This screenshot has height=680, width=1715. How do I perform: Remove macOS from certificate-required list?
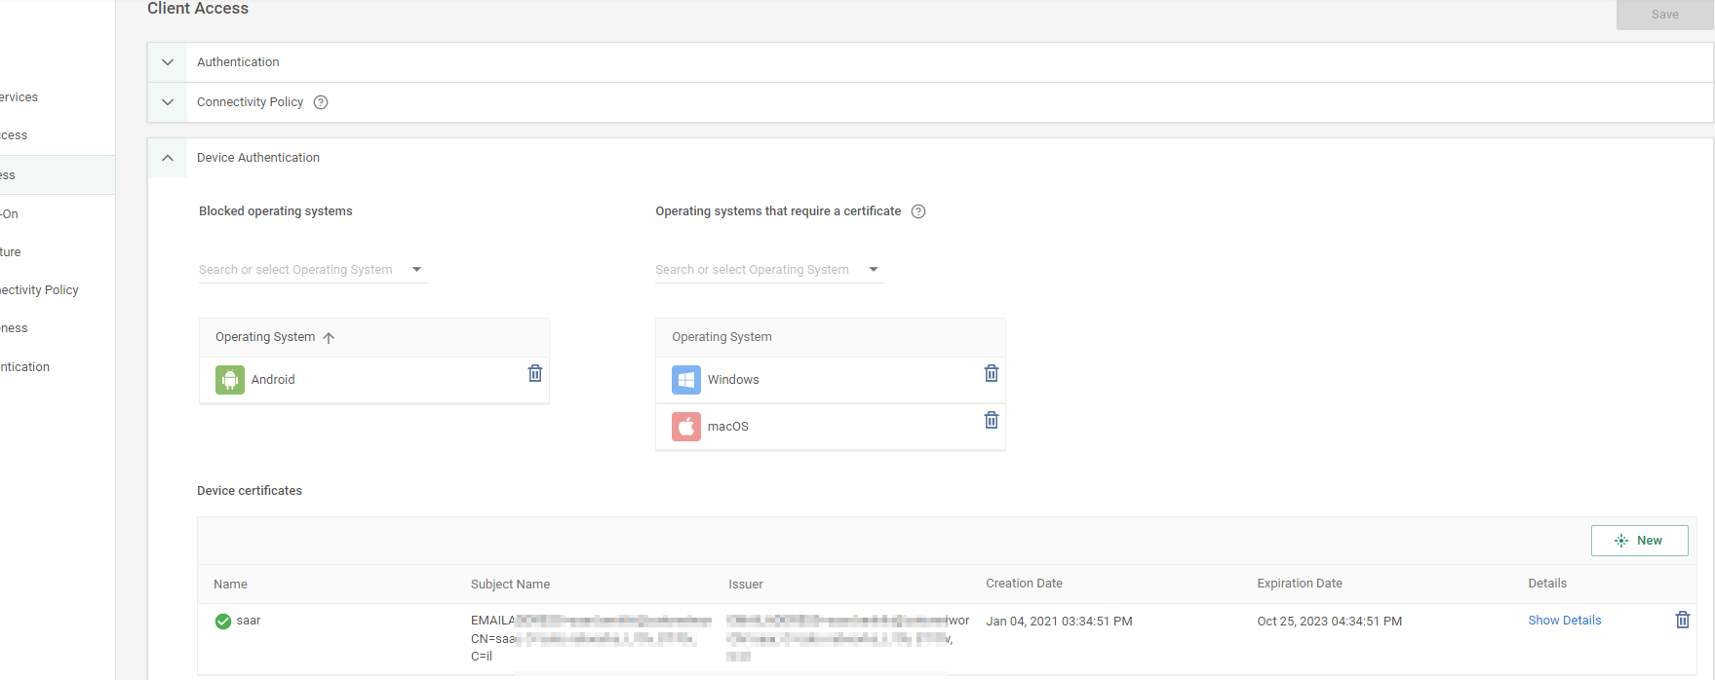[x=991, y=421]
